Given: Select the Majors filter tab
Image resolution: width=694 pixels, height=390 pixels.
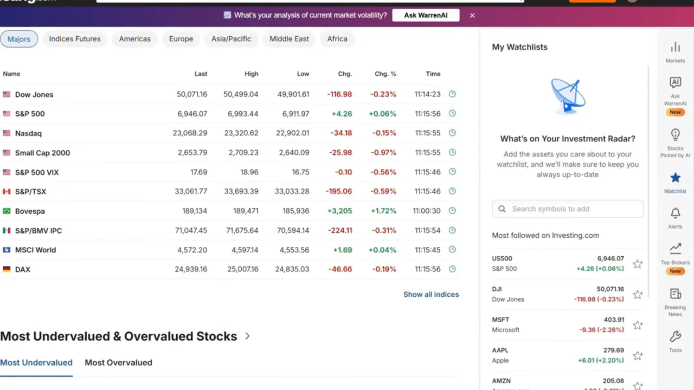Looking at the screenshot, I should 19,39.
